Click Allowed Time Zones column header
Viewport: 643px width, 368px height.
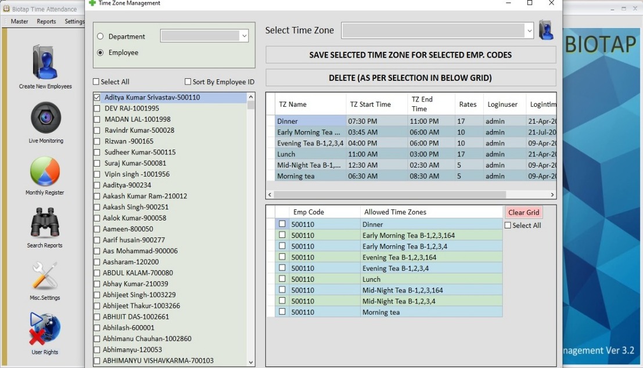point(432,212)
